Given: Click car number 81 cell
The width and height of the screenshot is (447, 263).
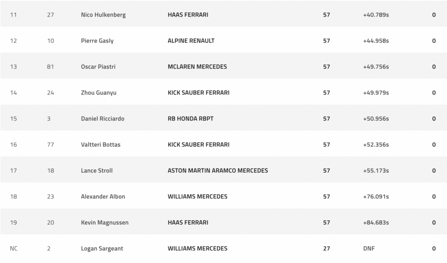Looking at the screenshot, I should pos(51,67).
